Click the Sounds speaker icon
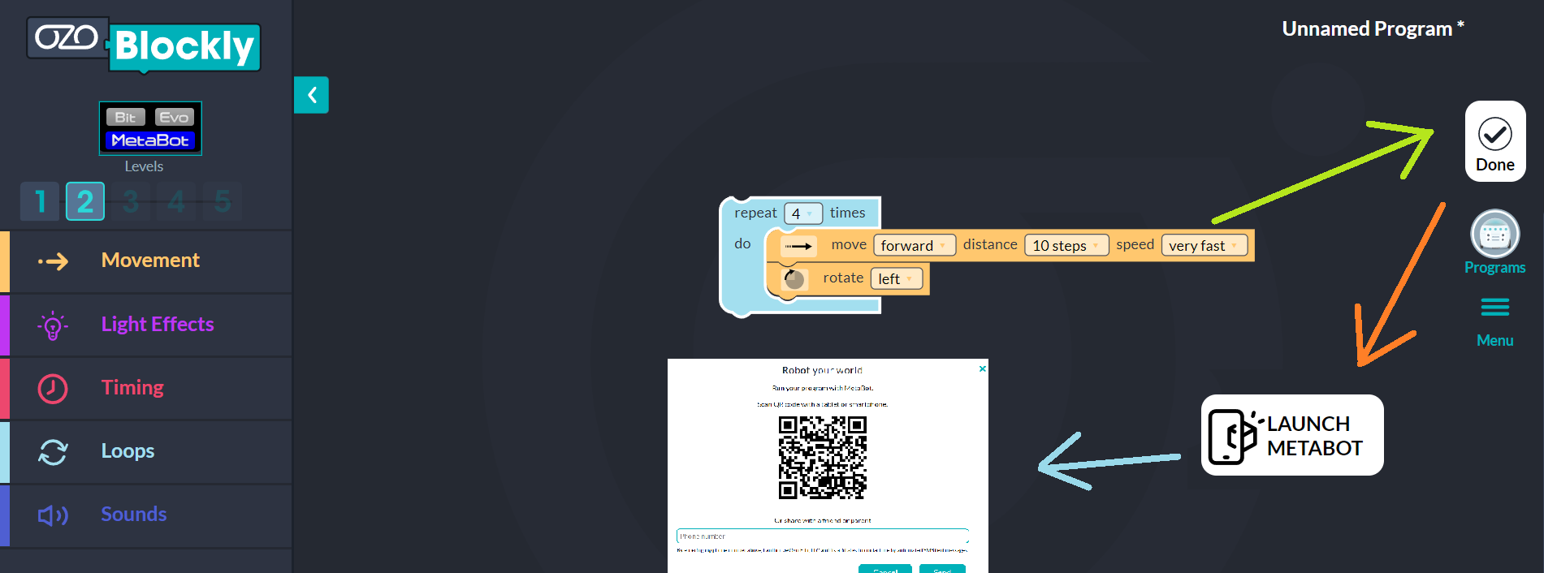The width and height of the screenshot is (1544, 573). click(x=53, y=515)
